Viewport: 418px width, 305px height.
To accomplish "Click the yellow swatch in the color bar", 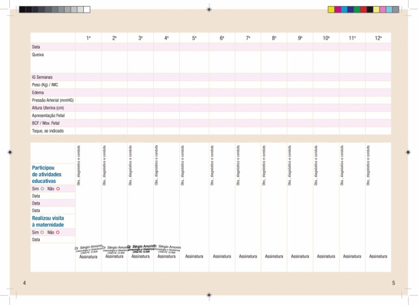I will pyautogui.click(x=331, y=10).
